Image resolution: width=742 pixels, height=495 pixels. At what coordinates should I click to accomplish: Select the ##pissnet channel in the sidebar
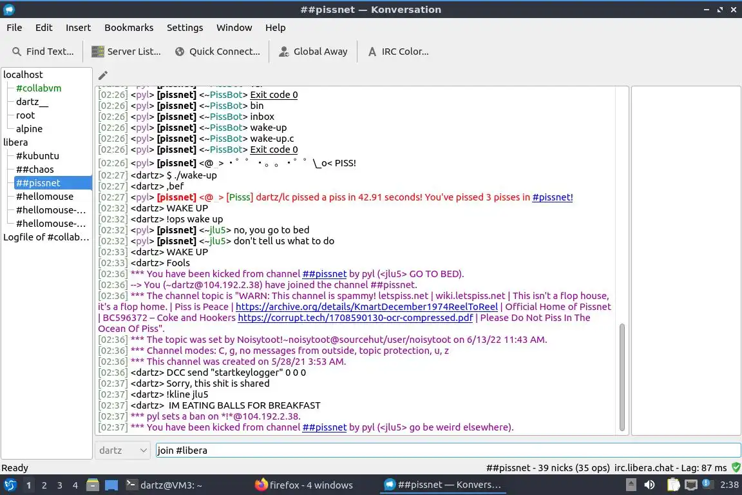pyautogui.click(x=53, y=183)
